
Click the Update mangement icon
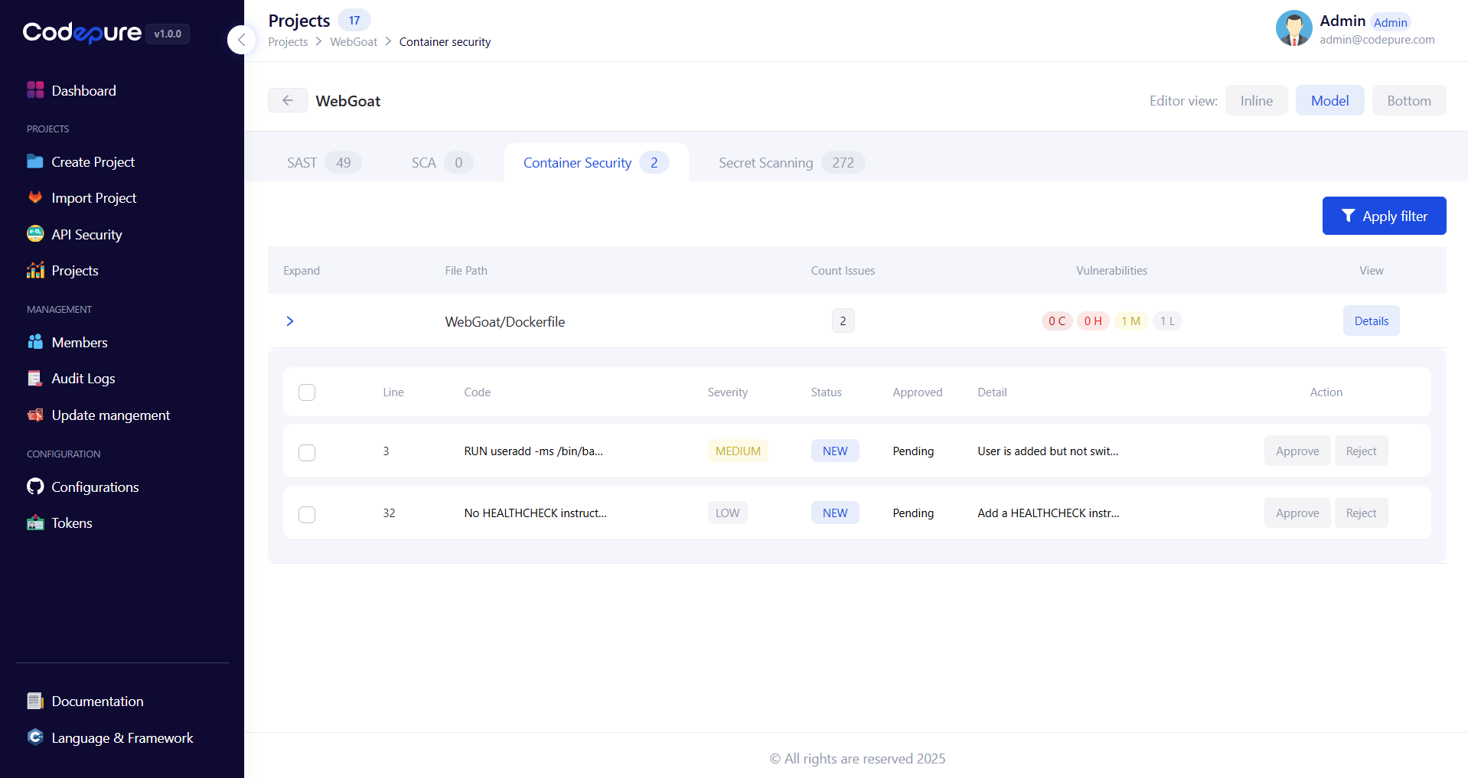[35, 415]
